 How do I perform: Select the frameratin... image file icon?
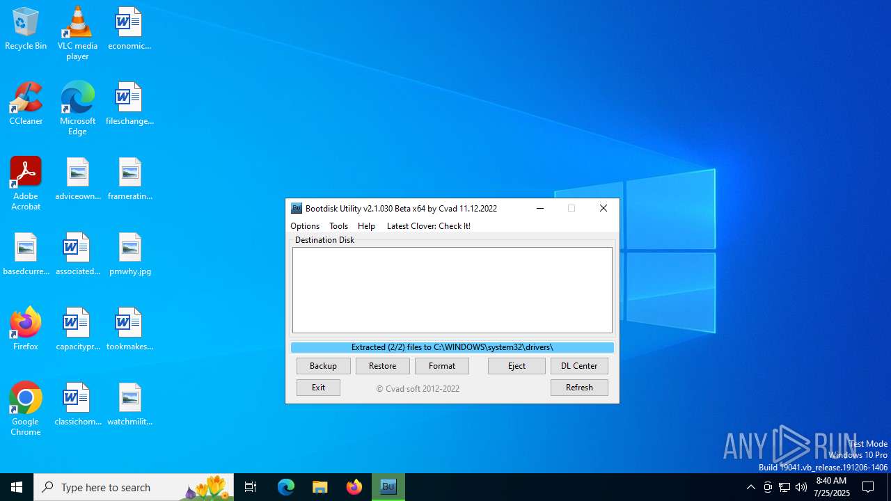[129, 179]
